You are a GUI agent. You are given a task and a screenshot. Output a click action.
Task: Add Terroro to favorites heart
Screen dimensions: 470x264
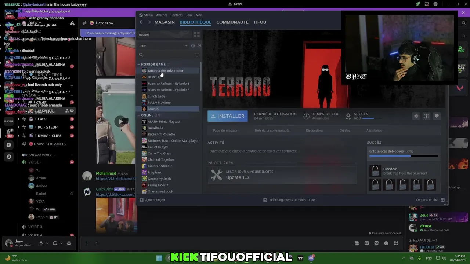[x=437, y=116]
